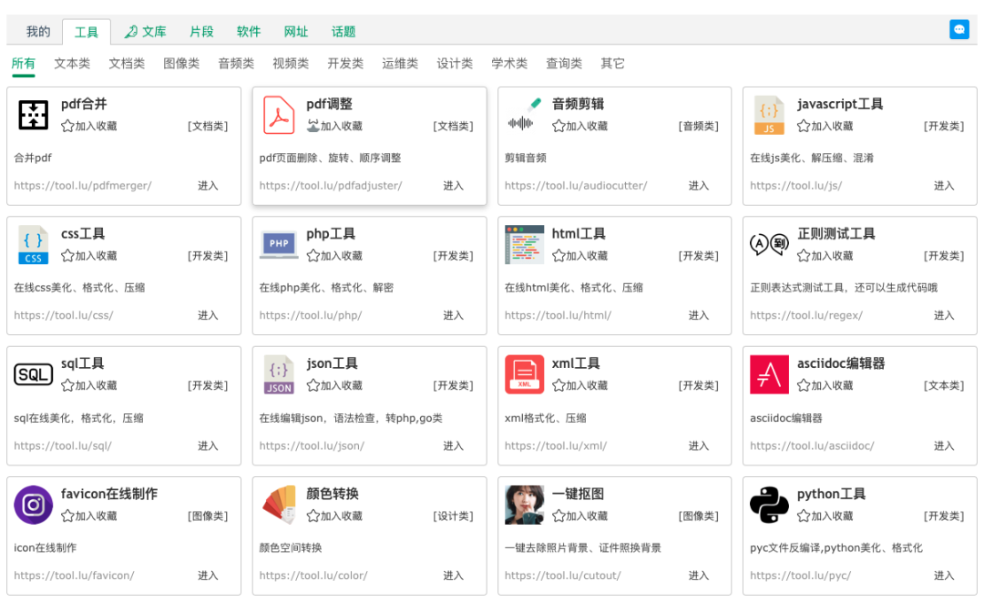Click 进入 on the pdf合并 card
984x602 pixels.
[x=208, y=186]
